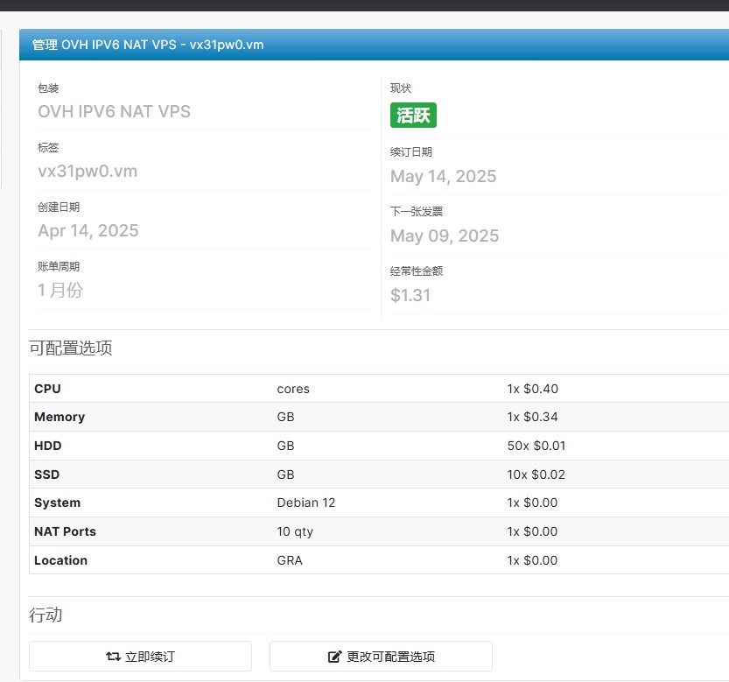Image resolution: width=729 pixels, height=682 pixels.
Task: Click the NAT Ports row label
Action: click(x=65, y=531)
